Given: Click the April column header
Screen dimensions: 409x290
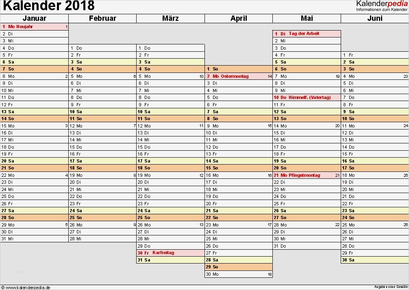Looking at the screenshot, I should (x=239, y=18).
